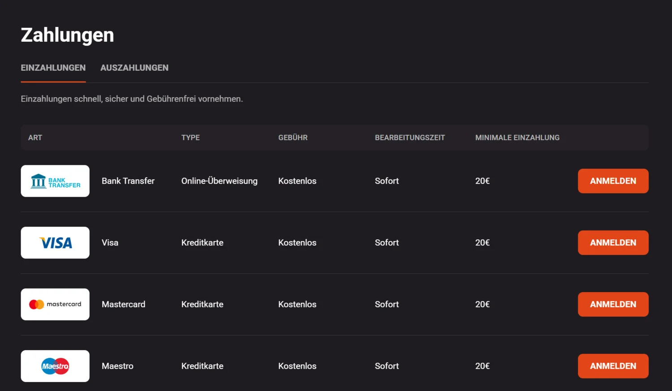Image resolution: width=672 pixels, height=391 pixels.
Task: Open the Auszahlungen tab
Action: pyautogui.click(x=134, y=68)
